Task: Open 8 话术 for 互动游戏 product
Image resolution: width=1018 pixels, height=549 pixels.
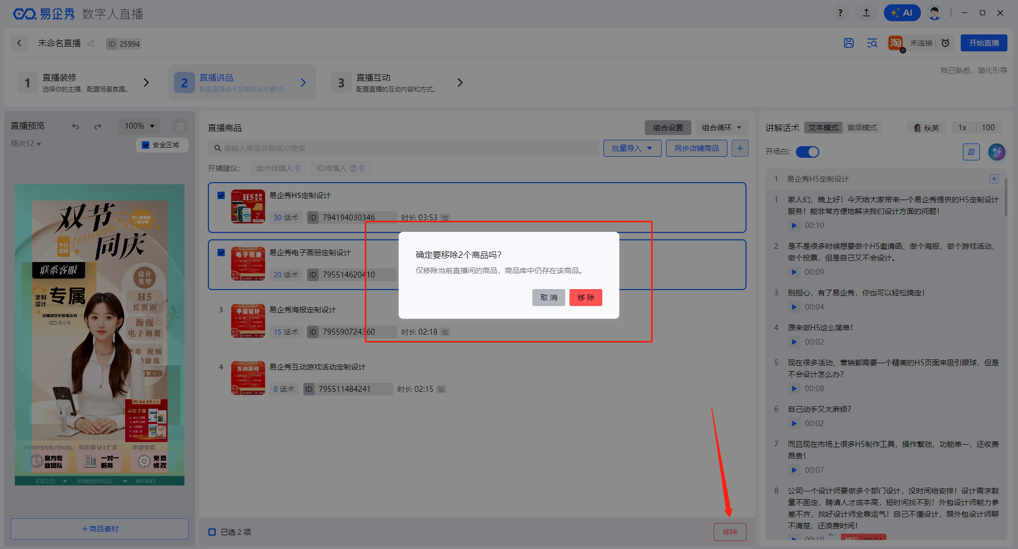Action: pyautogui.click(x=284, y=389)
